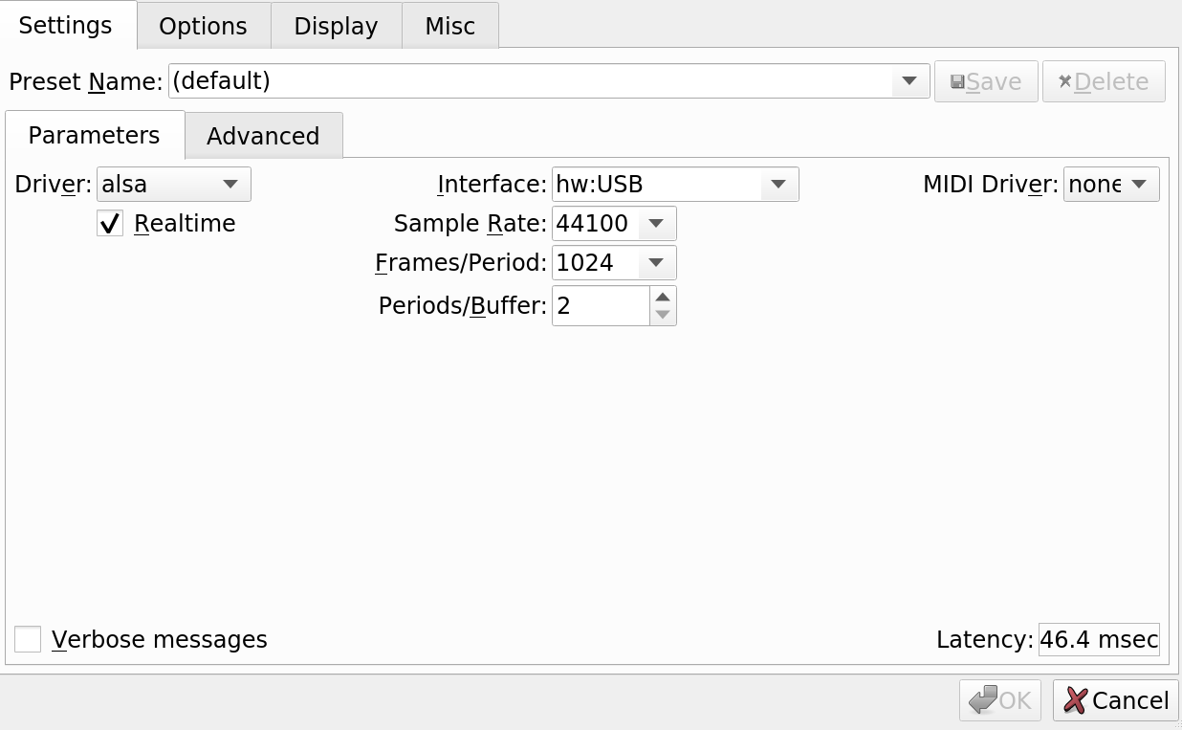The width and height of the screenshot is (1182, 730).
Task: Decrease Periods/Buffer with the down stepper
Action: point(663,313)
